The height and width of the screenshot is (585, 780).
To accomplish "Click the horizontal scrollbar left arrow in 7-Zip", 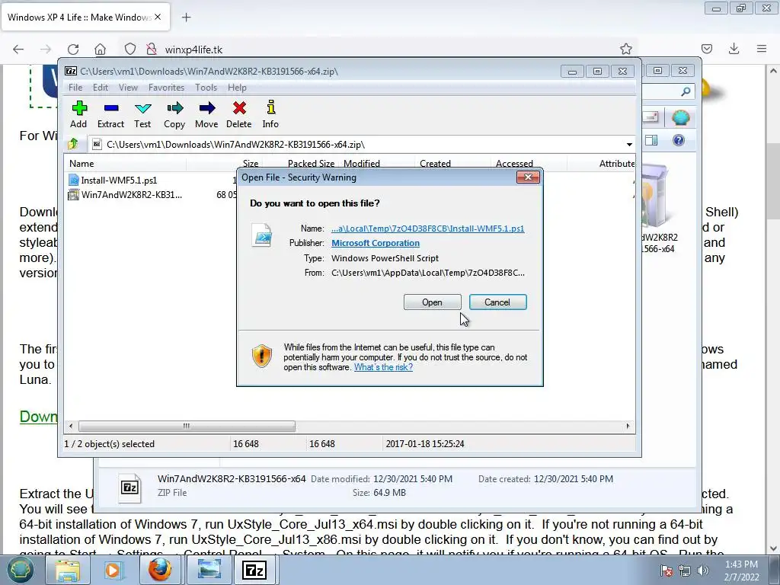I will point(71,426).
